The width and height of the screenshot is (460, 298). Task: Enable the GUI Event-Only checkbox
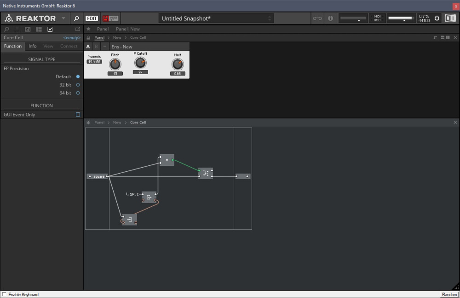[x=78, y=114]
